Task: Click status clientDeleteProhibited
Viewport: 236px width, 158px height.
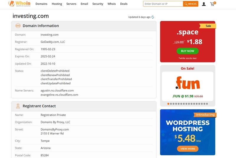Action: tap(55, 71)
